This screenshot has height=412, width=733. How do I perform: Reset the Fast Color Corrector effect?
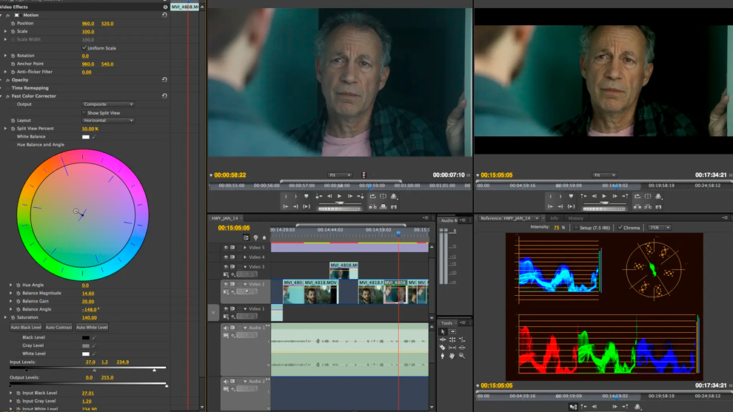[164, 95]
